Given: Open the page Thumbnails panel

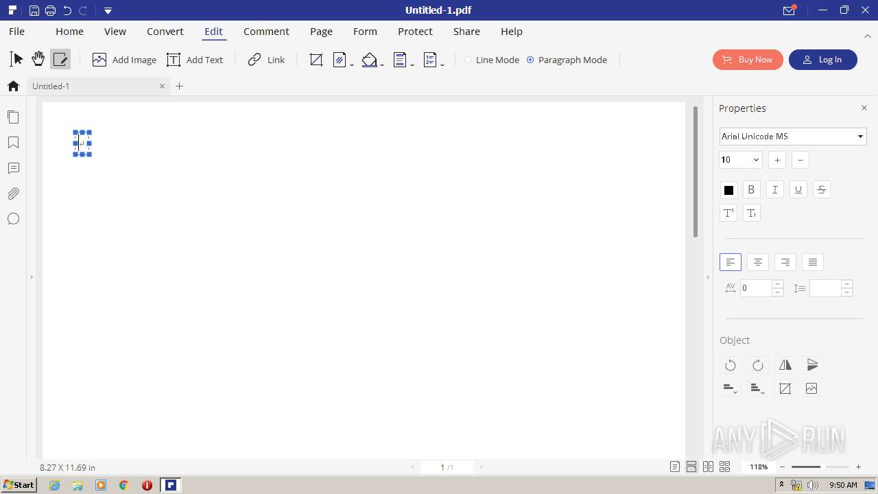Looking at the screenshot, I should pos(13,117).
